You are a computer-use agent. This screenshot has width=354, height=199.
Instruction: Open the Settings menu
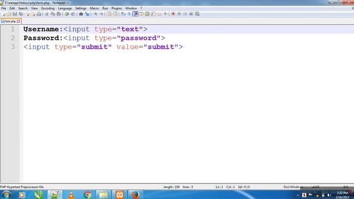[x=81, y=8]
